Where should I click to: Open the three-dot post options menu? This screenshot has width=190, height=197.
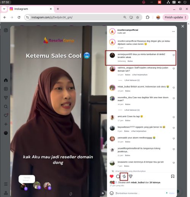pyautogui.click(x=173, y=31)
